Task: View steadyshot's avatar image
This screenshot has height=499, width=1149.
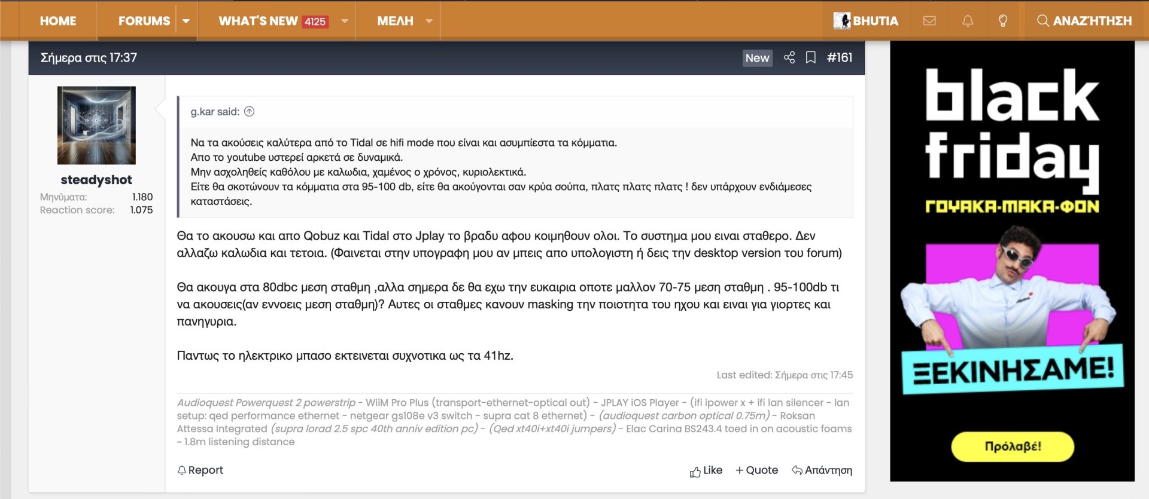Action: point(96,125)
